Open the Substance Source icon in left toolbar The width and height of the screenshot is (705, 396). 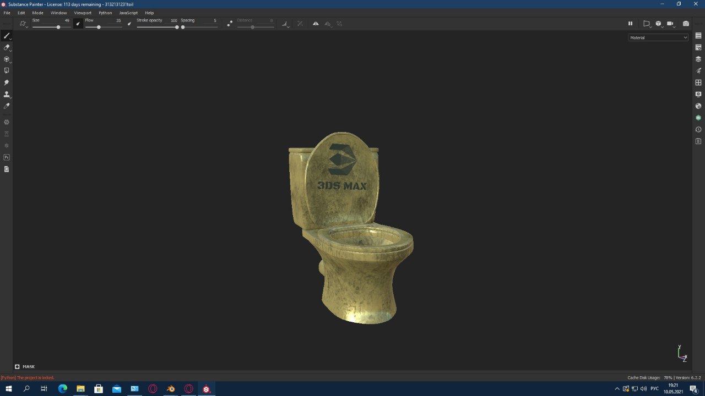(x=7, y=122)
